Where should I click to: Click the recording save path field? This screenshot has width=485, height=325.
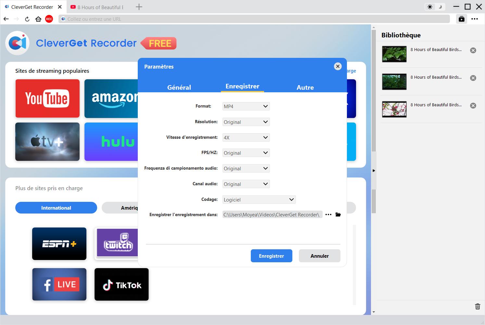pyautogui.click(x=272, y=214)
